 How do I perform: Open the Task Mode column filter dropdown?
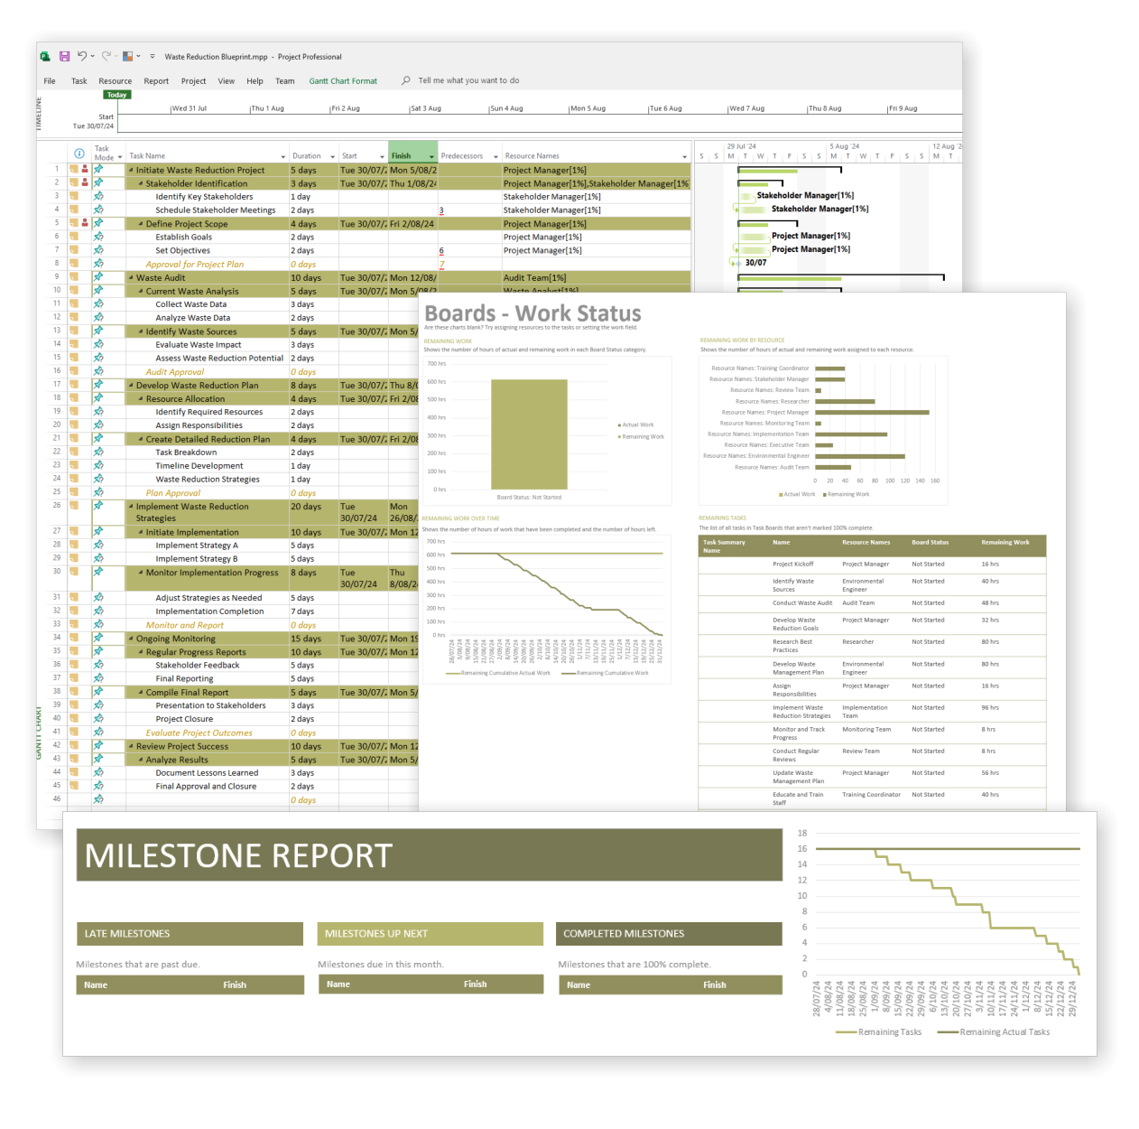click(x=120, y=157)
